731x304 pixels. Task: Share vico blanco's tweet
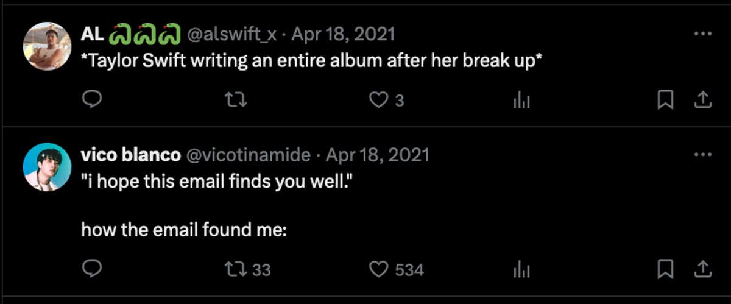[x=702, y=269]
